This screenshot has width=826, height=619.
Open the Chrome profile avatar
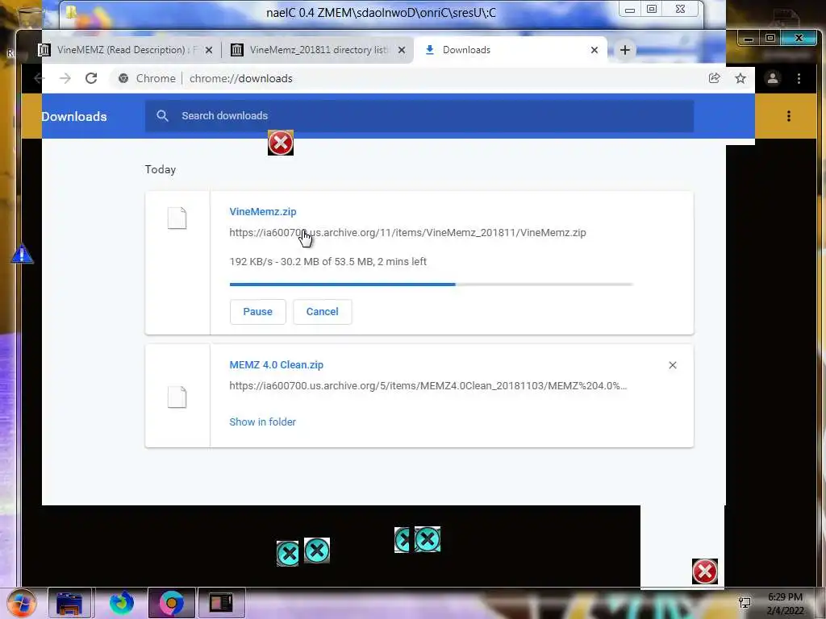773,78
